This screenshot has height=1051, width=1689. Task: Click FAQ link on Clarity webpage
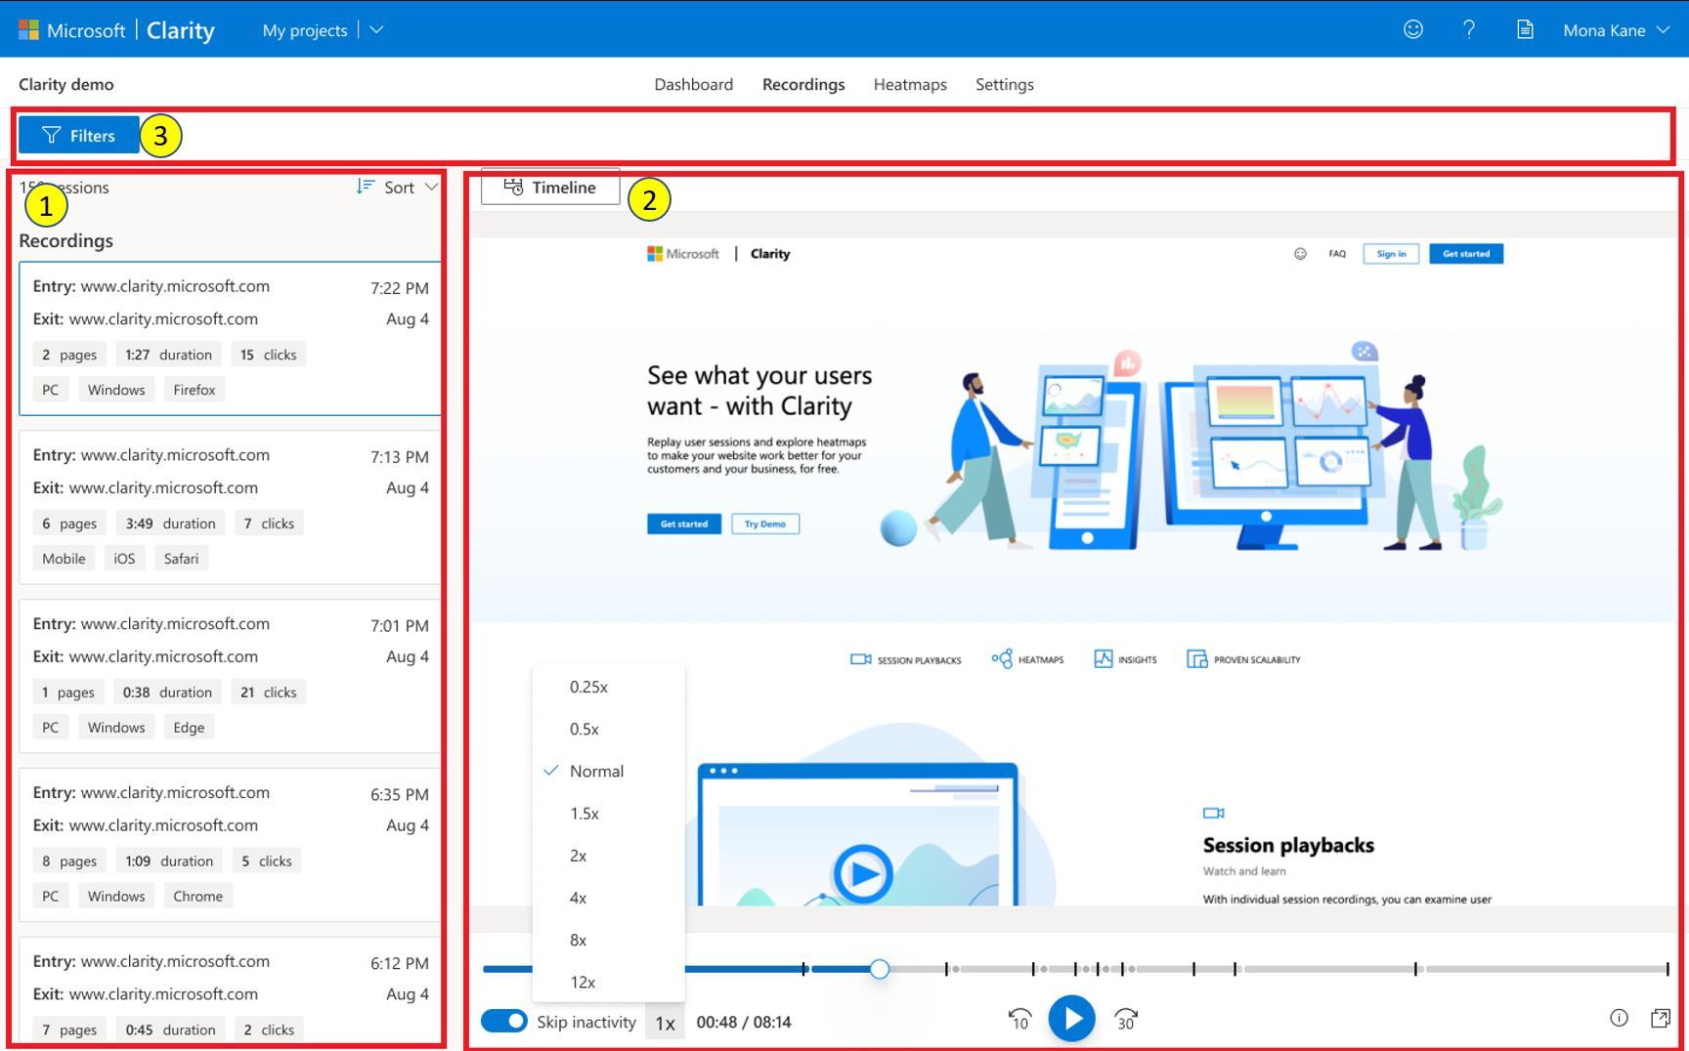(x=1337, y=254)
